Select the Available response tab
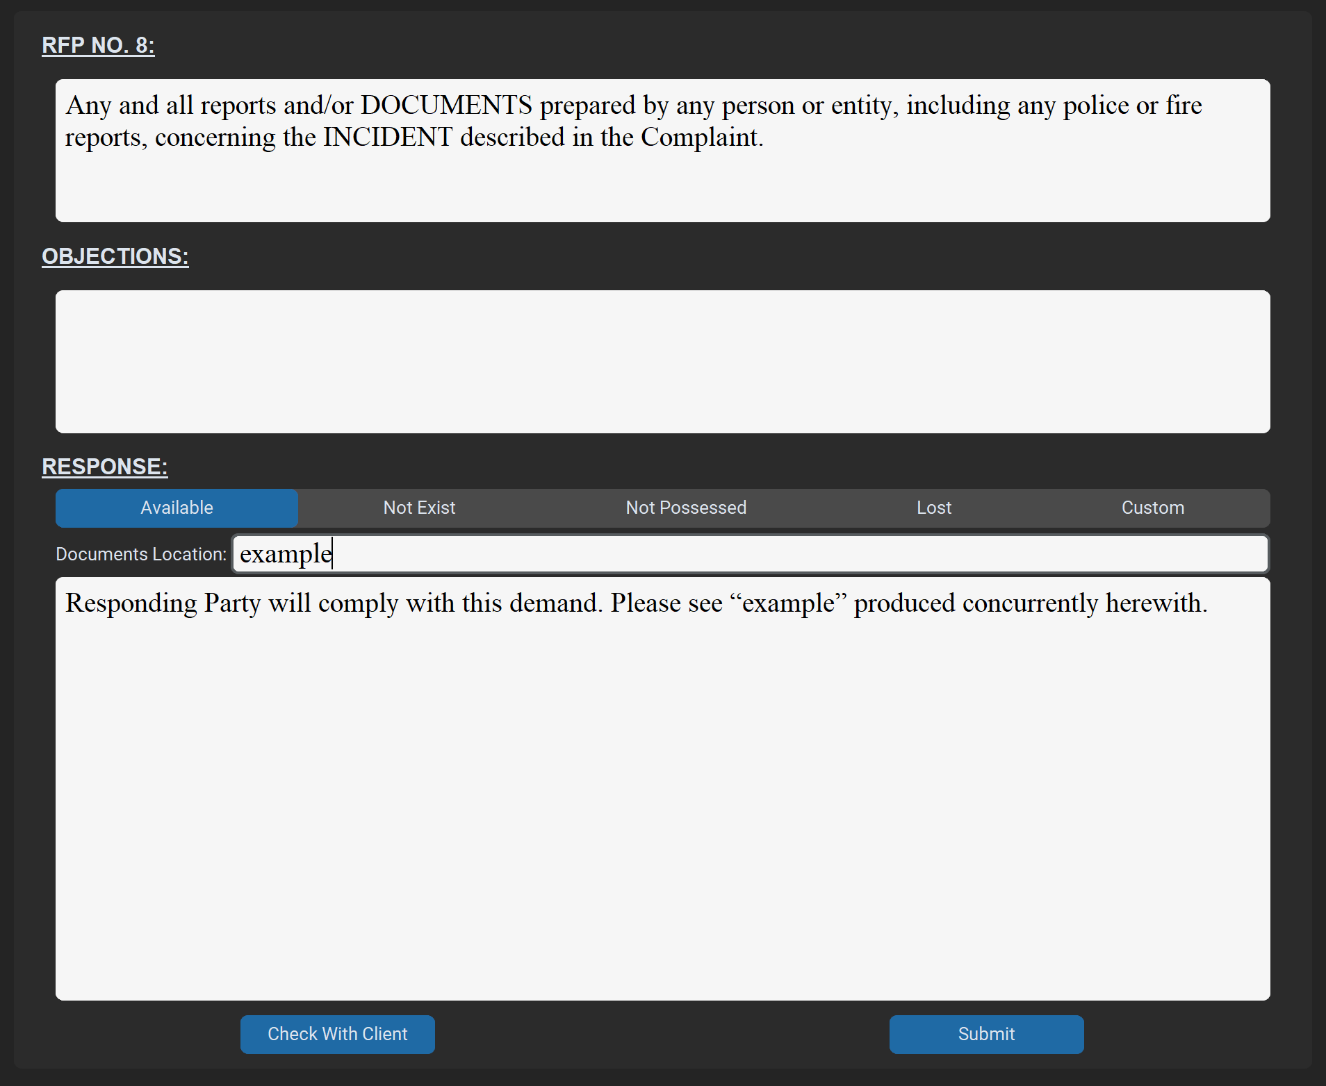This screenshot has width=1326, height=1086. click(x=177, y=508)
